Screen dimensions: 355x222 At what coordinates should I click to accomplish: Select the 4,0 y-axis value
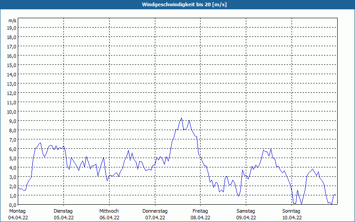pos(12,168)
